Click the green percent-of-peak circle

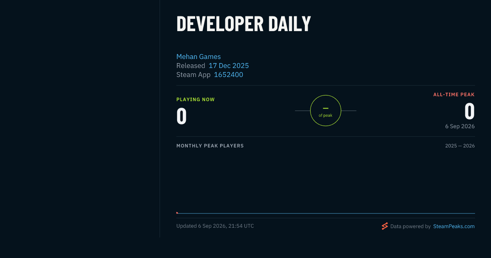(x=326, y=111)
